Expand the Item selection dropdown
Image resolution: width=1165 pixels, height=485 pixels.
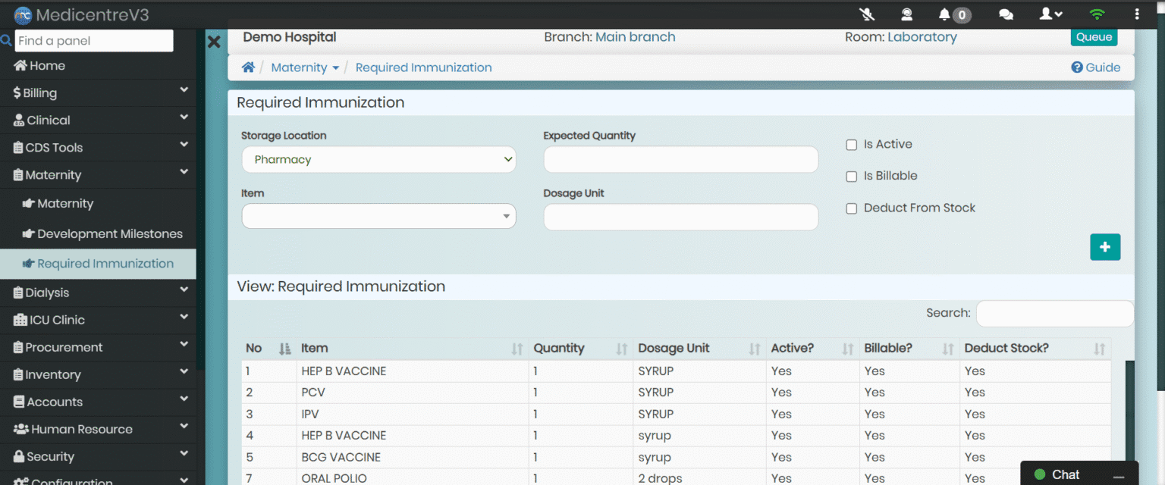pos(378,217)
